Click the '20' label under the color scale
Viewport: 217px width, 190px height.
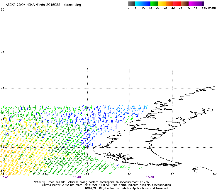[x=157, y=8]
